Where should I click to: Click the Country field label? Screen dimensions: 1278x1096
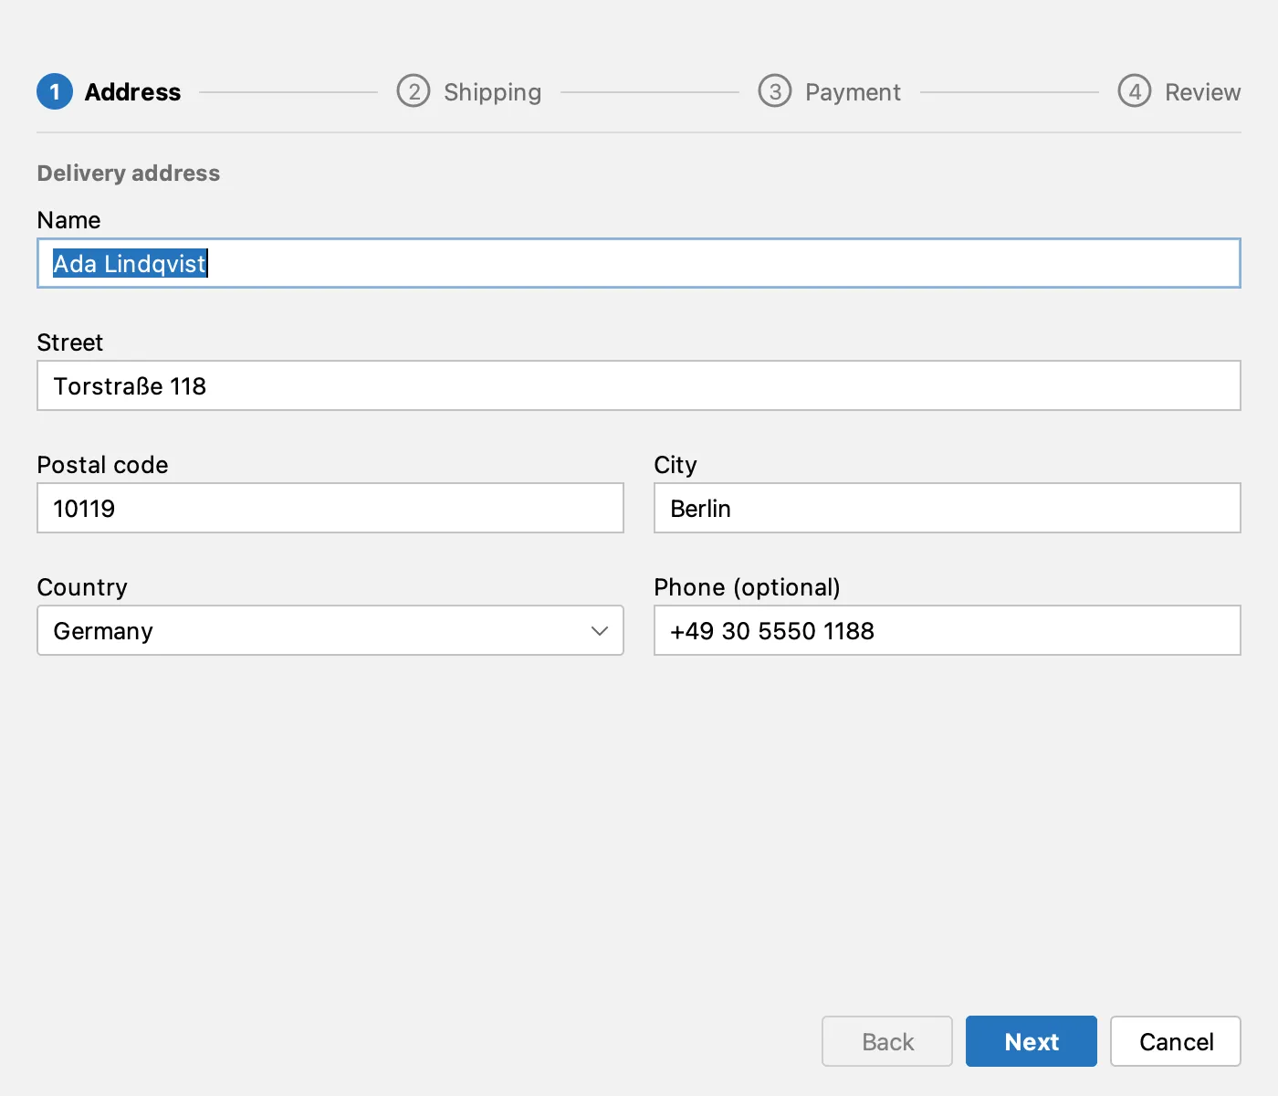coord(82,588)
